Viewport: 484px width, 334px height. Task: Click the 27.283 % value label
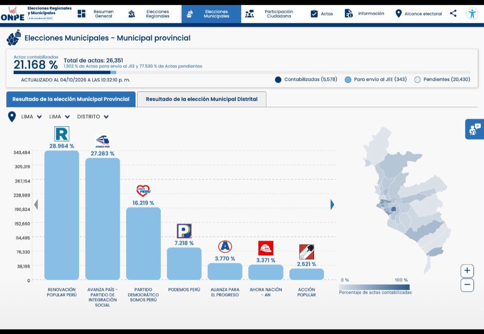[103, 154]
